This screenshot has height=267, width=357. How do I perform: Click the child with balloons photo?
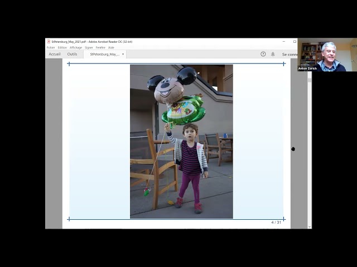[x=181, y=141]
